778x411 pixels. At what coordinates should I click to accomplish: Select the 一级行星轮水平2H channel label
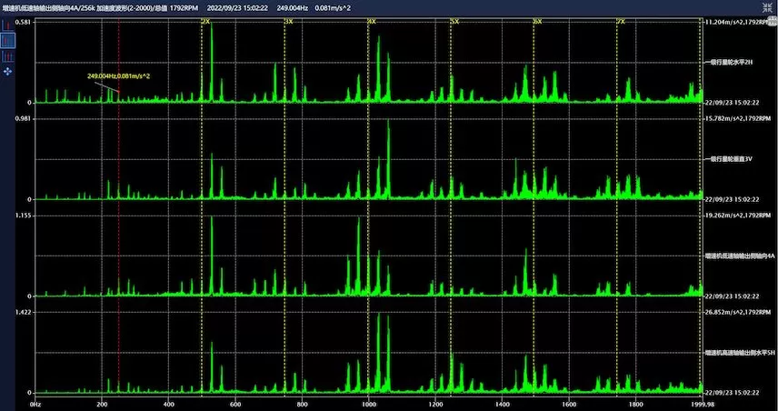point(730,62)
